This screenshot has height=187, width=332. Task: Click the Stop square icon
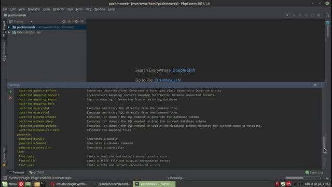point(319,15)
